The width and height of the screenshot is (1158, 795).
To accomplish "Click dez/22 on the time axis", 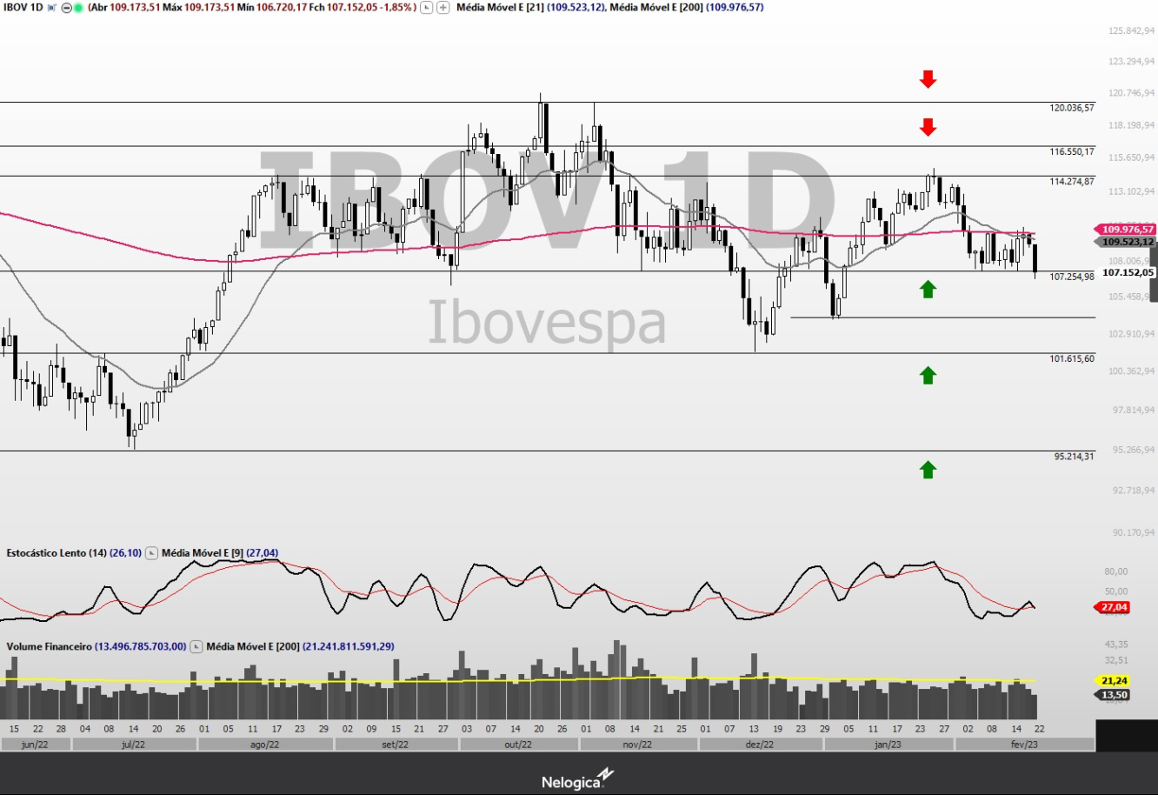I will (x=760, y=745).
